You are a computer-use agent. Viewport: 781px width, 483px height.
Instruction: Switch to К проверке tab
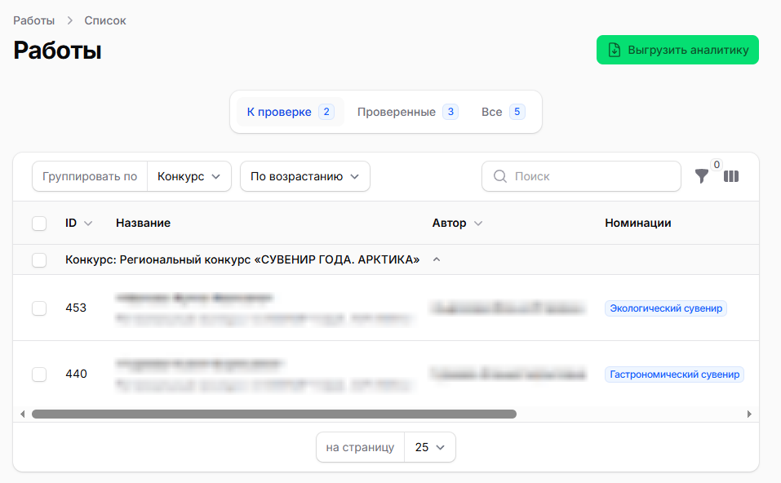291,112
